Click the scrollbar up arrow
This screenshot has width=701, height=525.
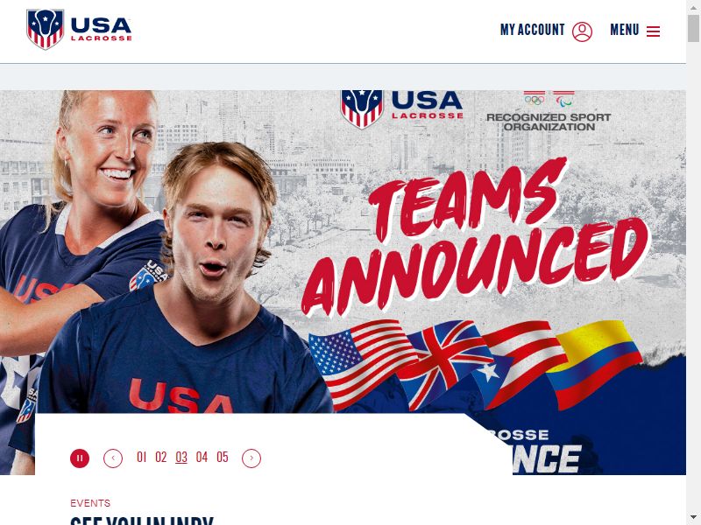pyautogui.click(x=693, y=6)
